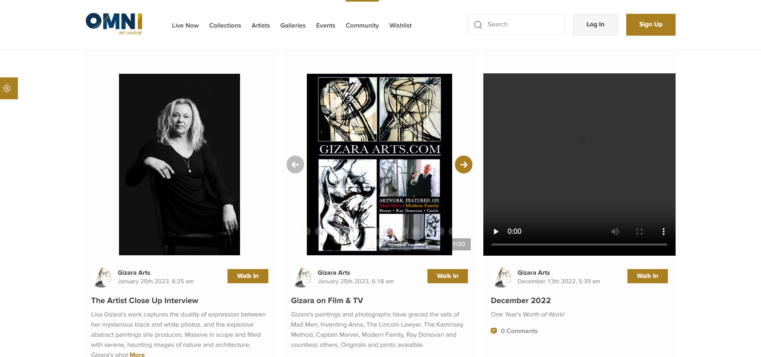The image size is (761, 357).
Task: Open the Collections nav item
Action: click(225, 26)
